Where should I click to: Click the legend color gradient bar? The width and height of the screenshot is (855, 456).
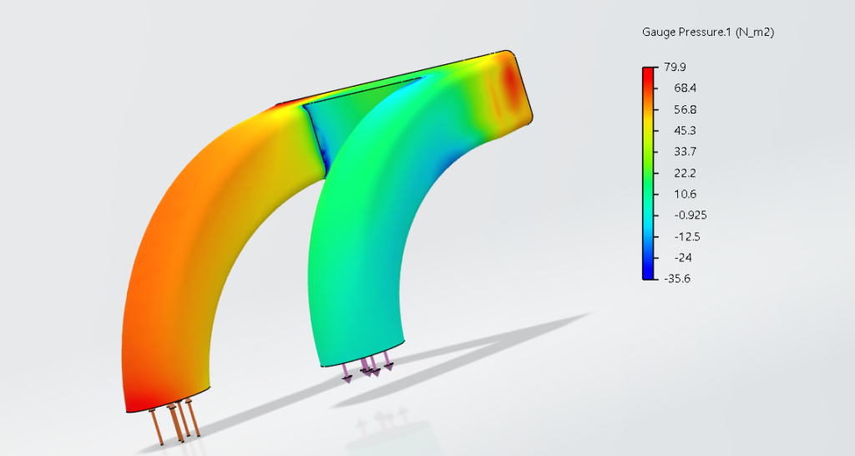(650, 173)
